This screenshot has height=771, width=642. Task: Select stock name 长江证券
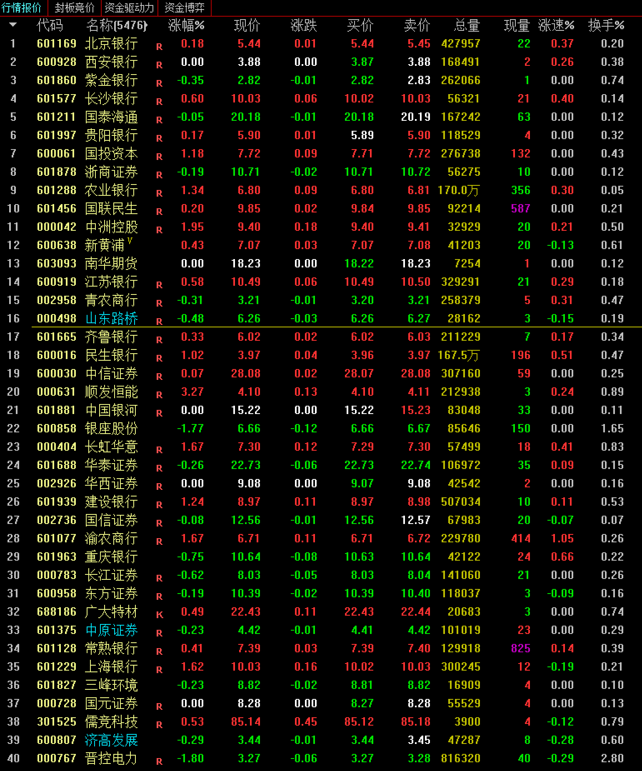pyautogui.click(x=111, y=575)
